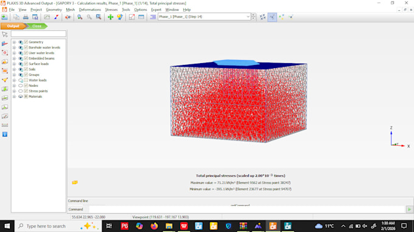The height and width of the screenshot is (232, 414).
Task: Click the red eye-like icon in the toolbar
Action: tap(68, 17)
